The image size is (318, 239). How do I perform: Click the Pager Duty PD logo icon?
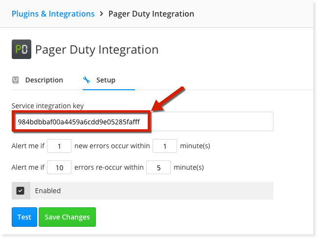(22, 49)
